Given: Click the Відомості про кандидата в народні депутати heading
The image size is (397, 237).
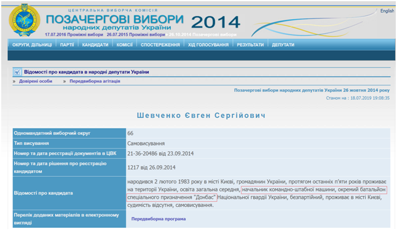Looking at the screenshot, I should (x=86, y=72).
